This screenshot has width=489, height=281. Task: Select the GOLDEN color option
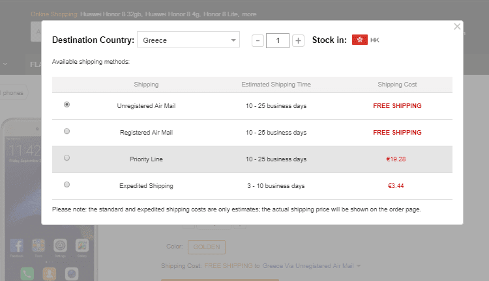coord(206,247)
